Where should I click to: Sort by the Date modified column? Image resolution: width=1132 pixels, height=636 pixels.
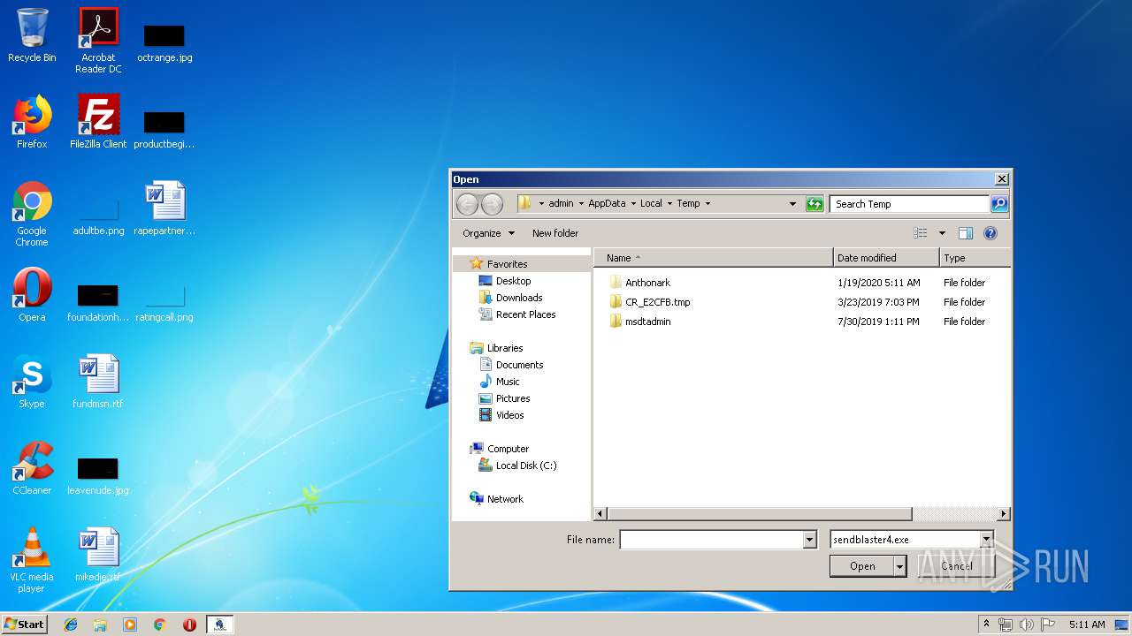coord(886,258)
